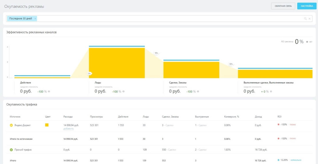Open the Настройка settings button

306,6
